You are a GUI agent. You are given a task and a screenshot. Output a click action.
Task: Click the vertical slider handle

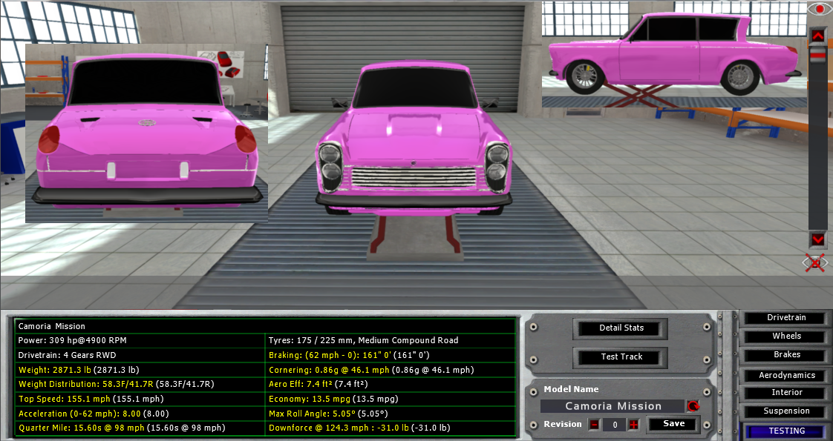tap(817, 55)
